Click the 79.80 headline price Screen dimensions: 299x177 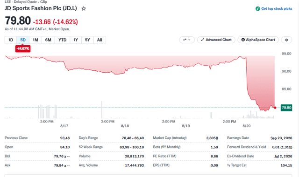coord(18,20)
